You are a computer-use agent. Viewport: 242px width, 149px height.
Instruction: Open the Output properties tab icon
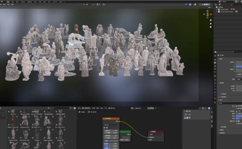click(x=215, y=63)
